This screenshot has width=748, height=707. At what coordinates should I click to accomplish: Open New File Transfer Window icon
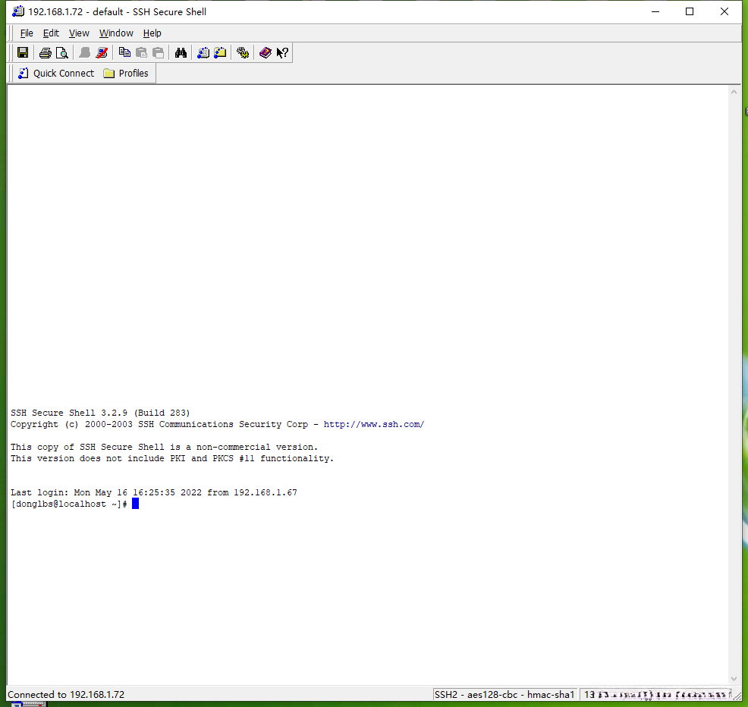(220, 52)
